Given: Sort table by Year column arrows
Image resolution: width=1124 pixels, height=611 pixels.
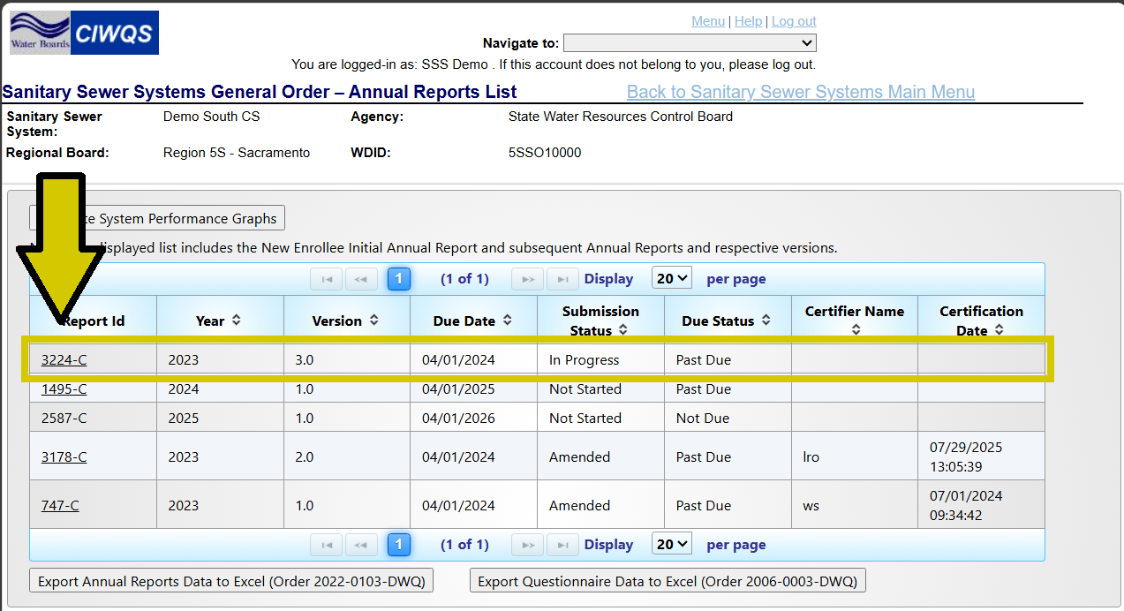Looking at the screenshot, I should [x=236, y=321].
